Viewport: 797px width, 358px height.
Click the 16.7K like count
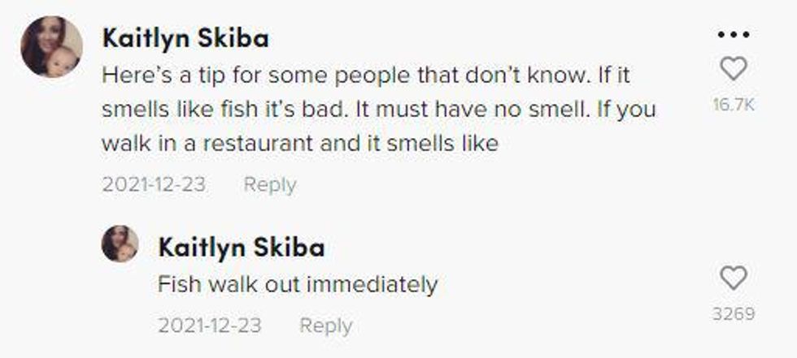pos(734,105)
